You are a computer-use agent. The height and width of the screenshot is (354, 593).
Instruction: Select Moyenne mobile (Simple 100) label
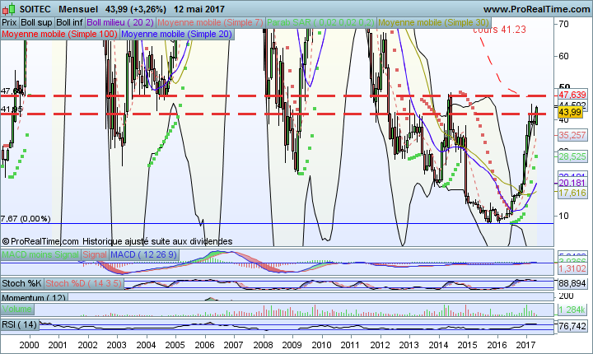pos(60,34)
